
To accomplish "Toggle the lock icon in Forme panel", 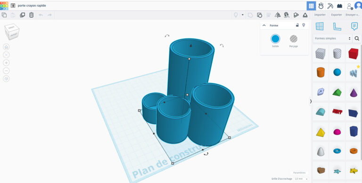I will point(297,25).
